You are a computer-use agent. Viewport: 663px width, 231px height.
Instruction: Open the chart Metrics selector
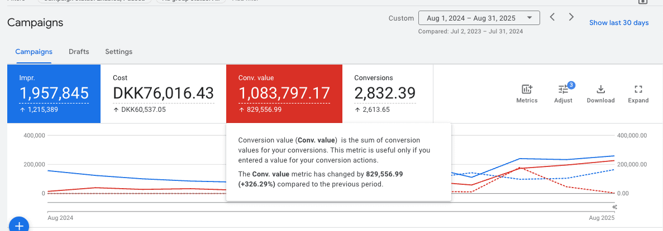pyautogui.click(x=526, y=94)
